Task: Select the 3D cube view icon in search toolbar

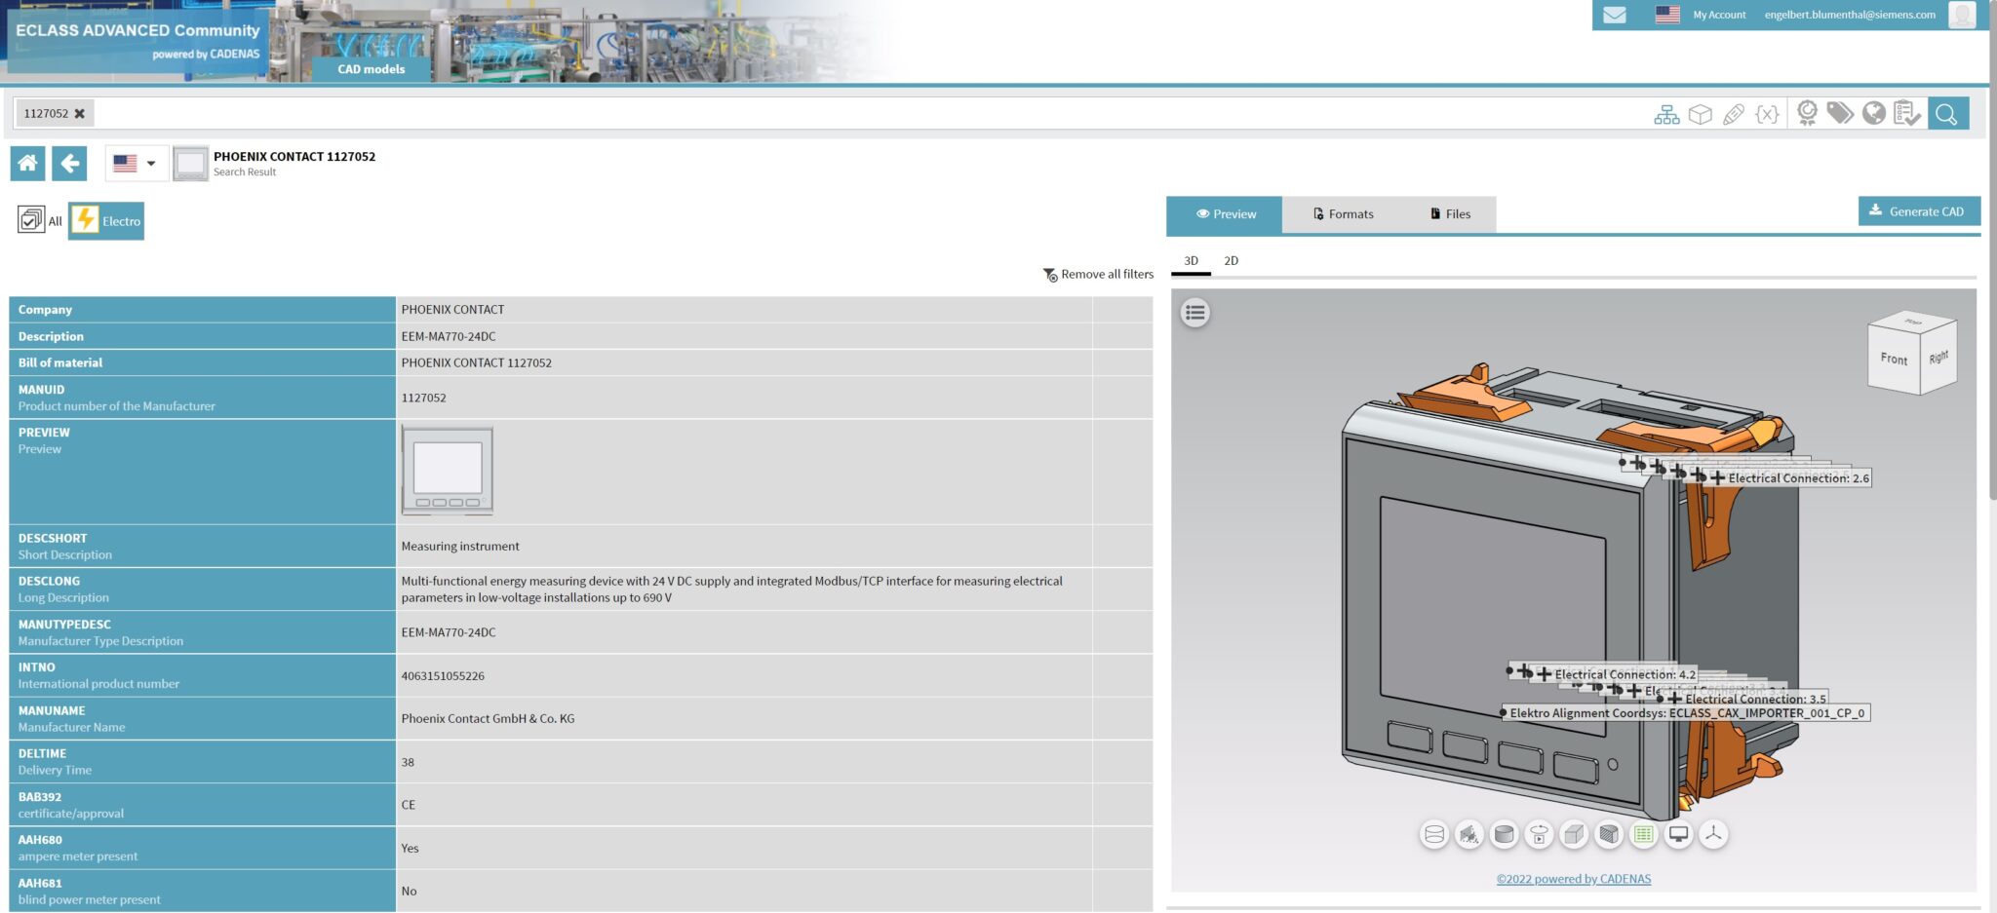Action: [x=1700, y=114]
